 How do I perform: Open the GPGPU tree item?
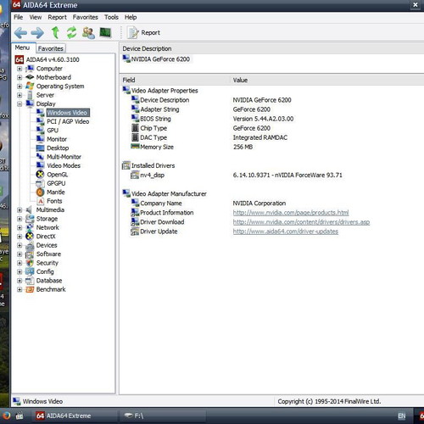click(56, 183)
